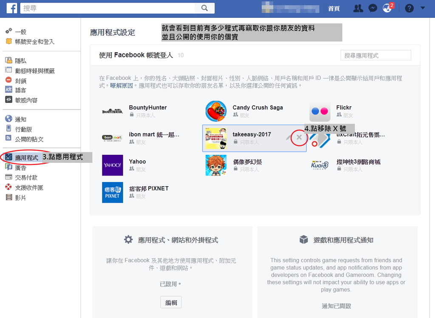435x318 pixels.
Task: Open 廣告 ads settings
Action: [x=20, y=168]
